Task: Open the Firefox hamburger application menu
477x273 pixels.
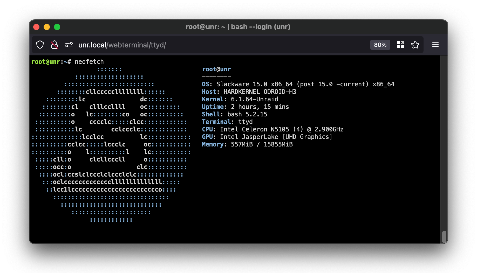Action: pos(435,44)
